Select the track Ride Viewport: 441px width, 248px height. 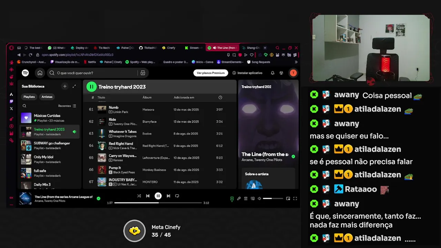(x=160, y=122)
